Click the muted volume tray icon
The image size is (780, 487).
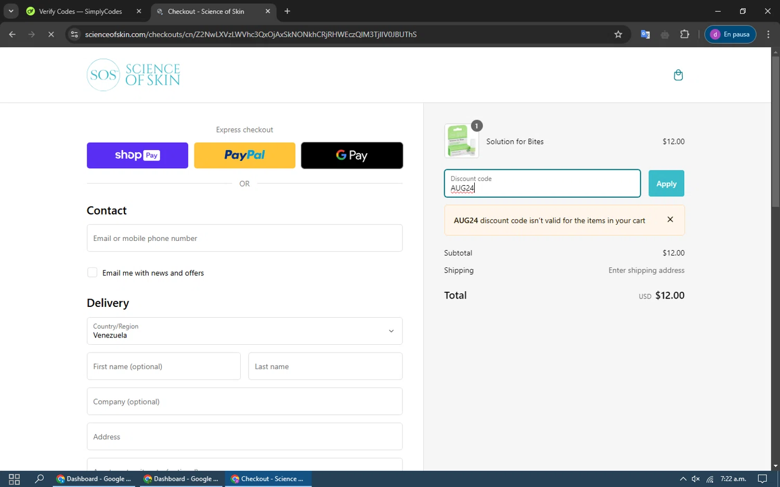(x=696, y=479)
